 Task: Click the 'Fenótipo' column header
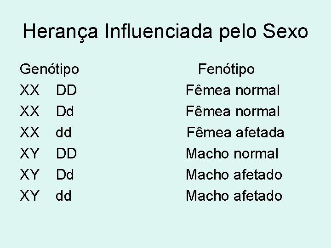pos(226,69)
